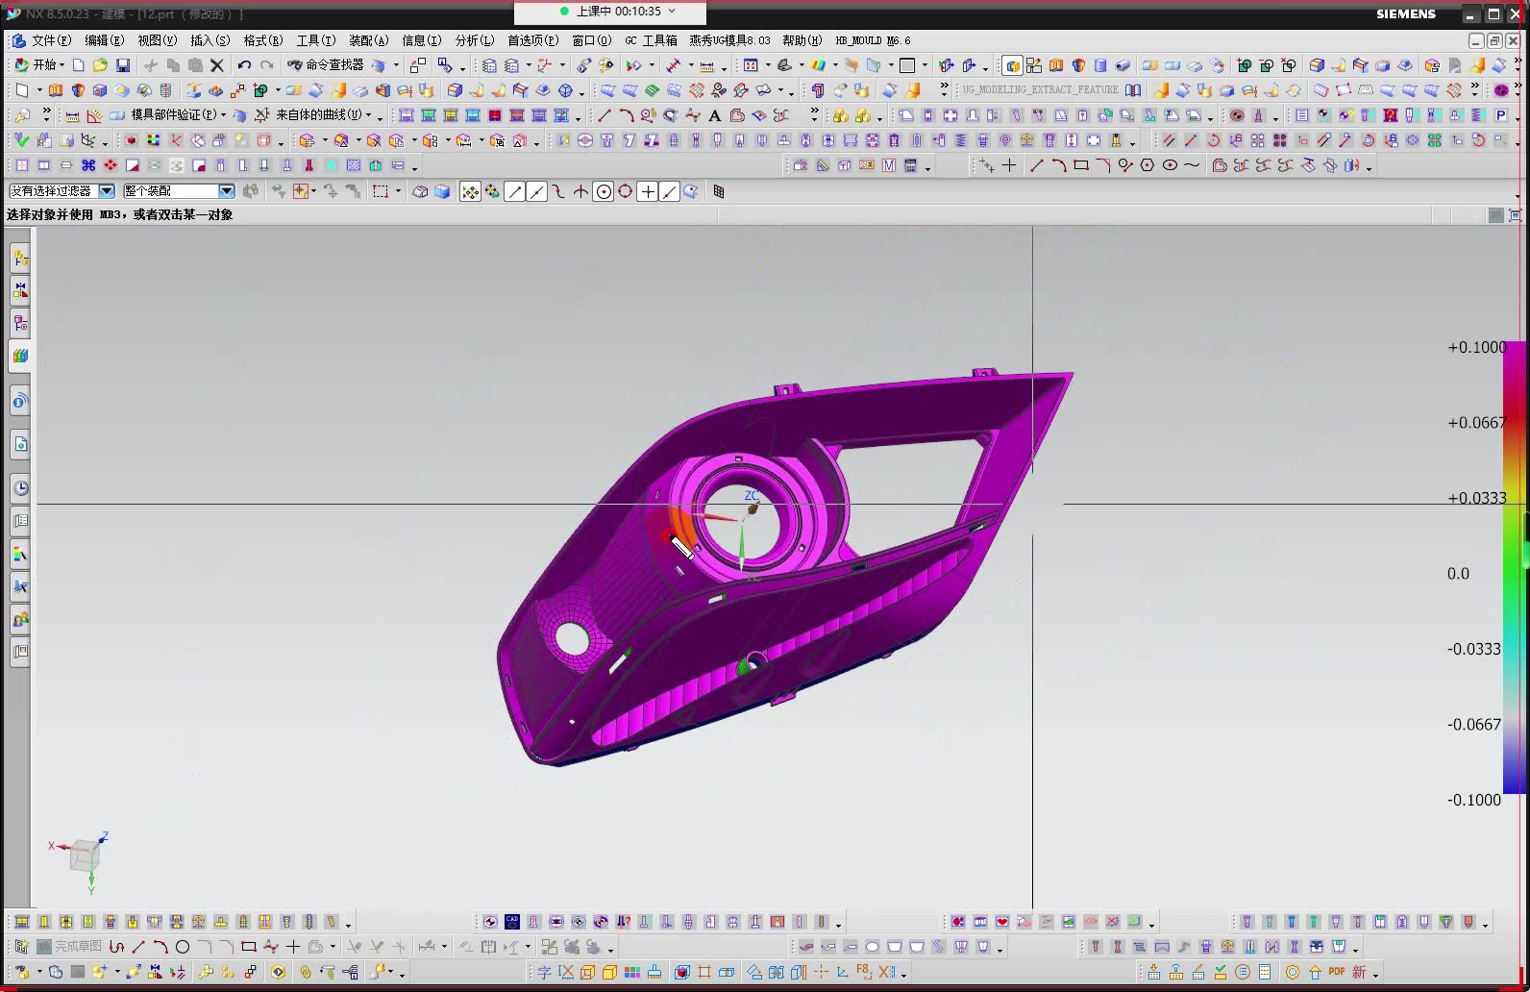Click the Spline wavy-line tool icon
Image resolution: width=1530 pixels, height=992 pixels.
pos(1192,165)
